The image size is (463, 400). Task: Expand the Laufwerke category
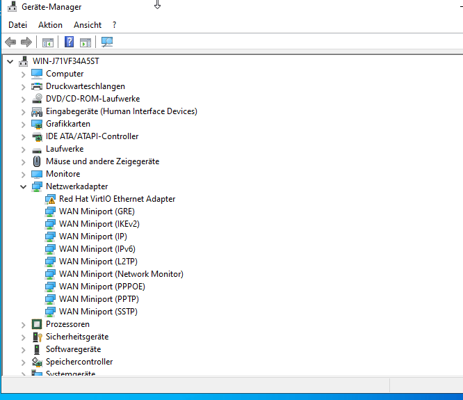(23, 149)
